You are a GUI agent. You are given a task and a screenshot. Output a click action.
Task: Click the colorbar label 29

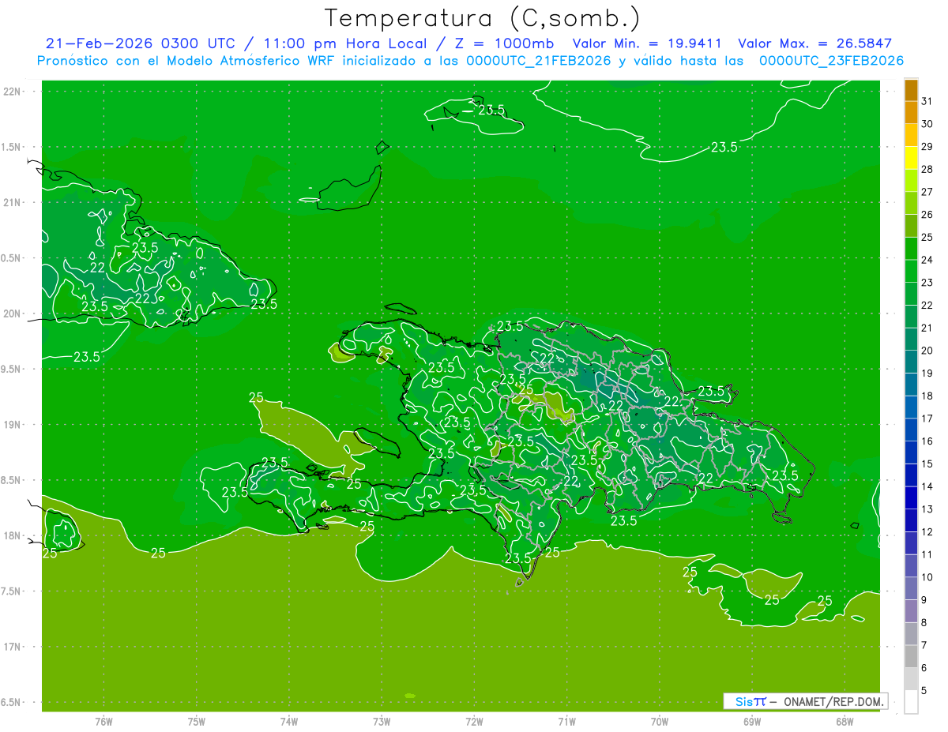tap(927, 147)
